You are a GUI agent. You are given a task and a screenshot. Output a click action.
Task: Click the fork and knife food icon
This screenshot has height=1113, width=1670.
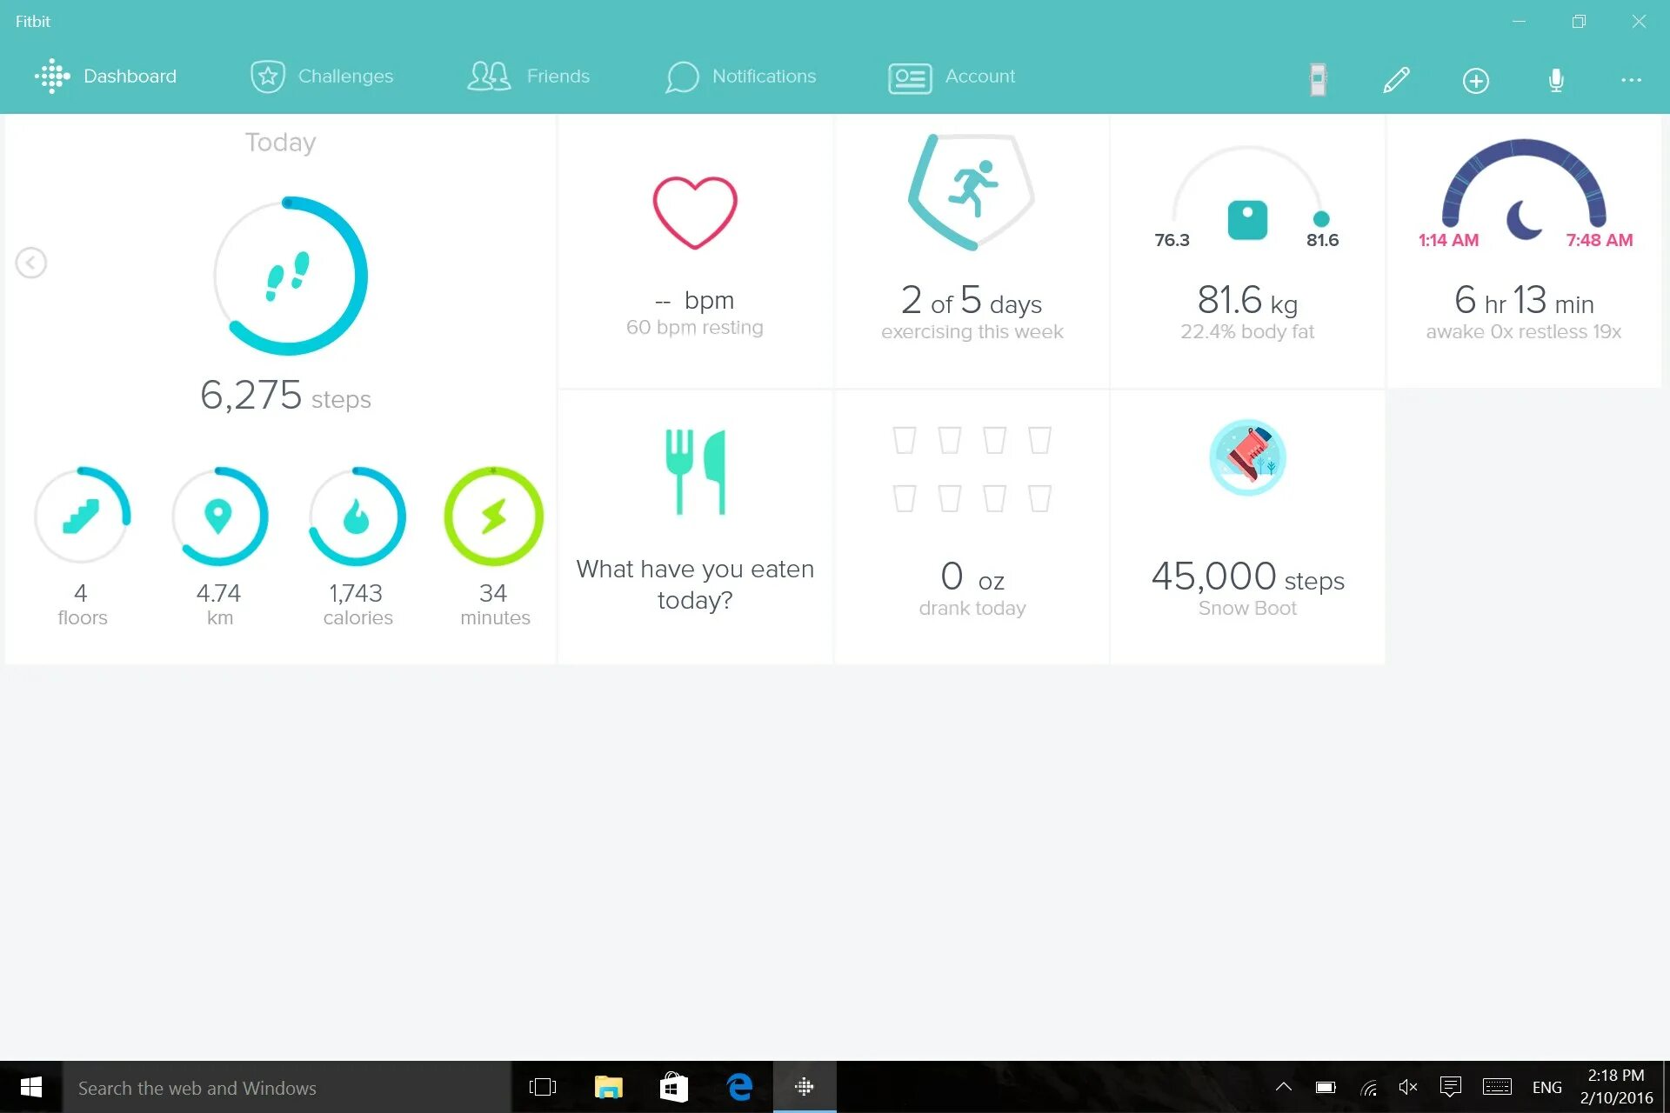click(x=694, y=472)
